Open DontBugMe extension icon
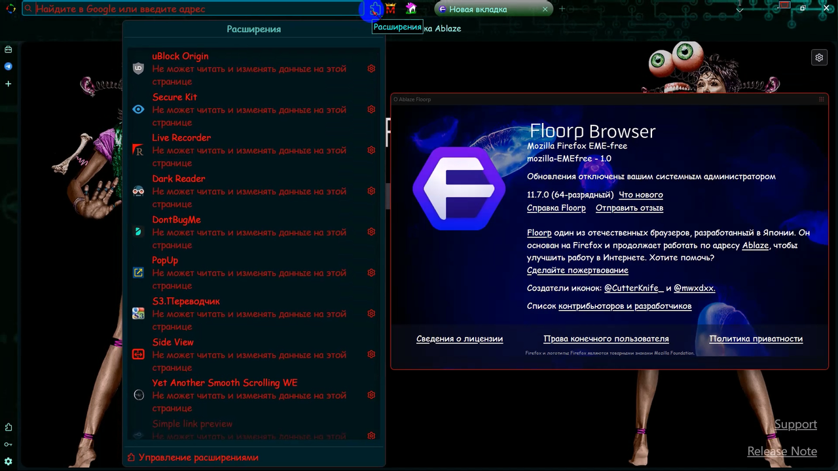The image size is (838, 471). 138,232
